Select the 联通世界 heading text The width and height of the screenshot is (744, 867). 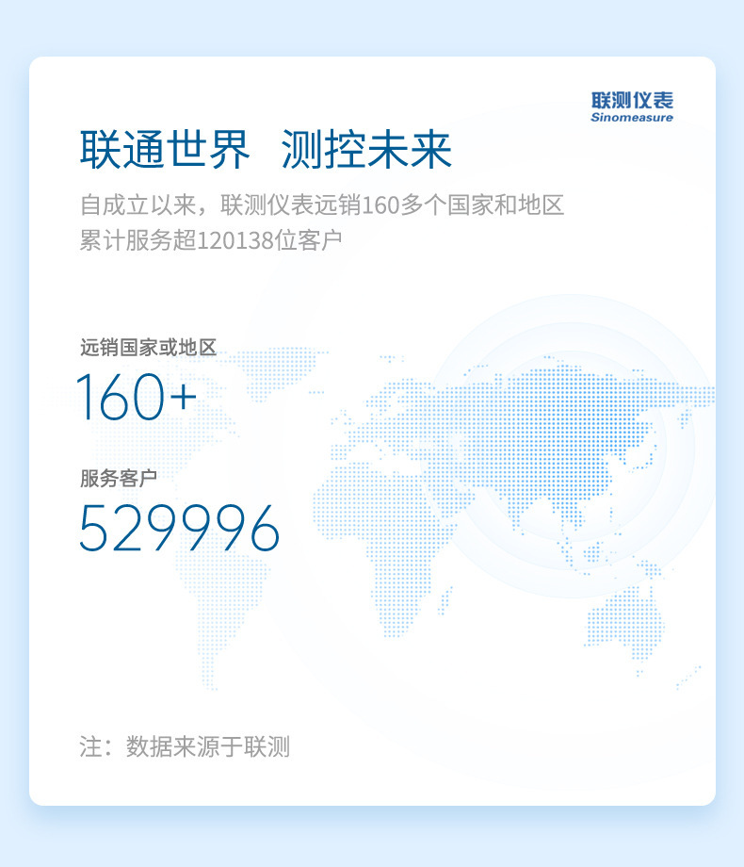coord(165,150)
